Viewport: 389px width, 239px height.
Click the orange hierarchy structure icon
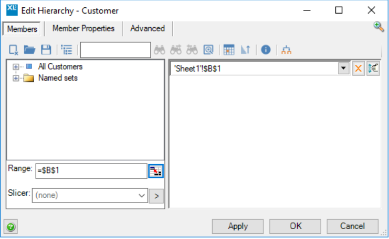tap(286, 50)
